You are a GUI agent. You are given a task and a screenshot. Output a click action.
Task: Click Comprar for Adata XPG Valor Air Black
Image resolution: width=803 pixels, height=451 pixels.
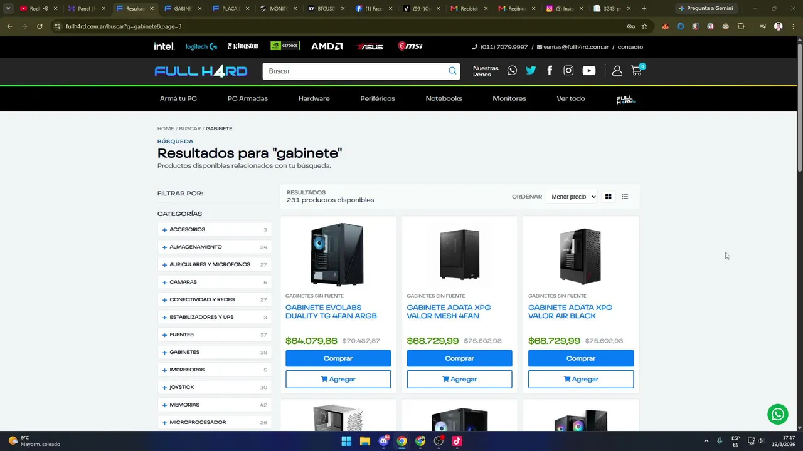(x=581, y=358)
